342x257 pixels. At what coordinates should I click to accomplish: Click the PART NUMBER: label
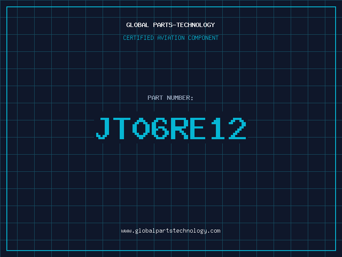[171, 98]
